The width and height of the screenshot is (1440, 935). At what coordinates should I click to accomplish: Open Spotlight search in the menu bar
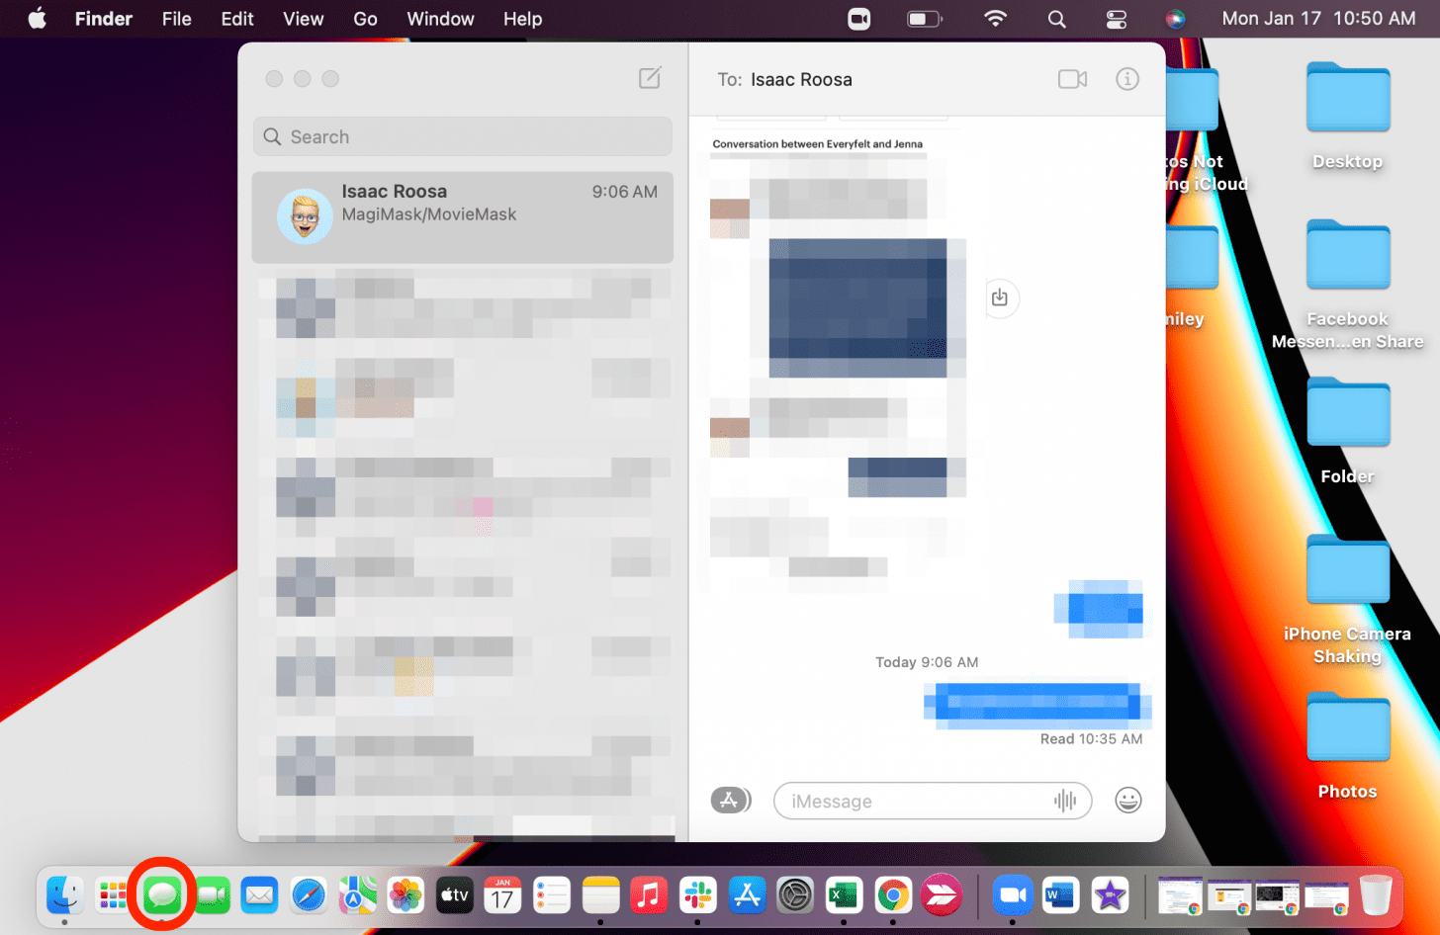(1056, 18)
